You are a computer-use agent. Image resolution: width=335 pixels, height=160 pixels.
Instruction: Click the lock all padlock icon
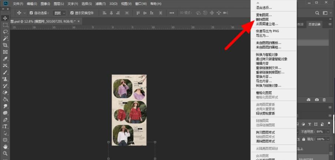click(304, 139)
